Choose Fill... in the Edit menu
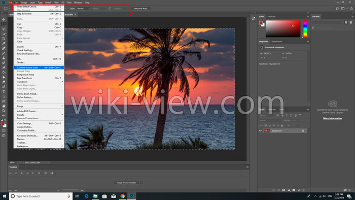The width and height of the screenshot is (355, 200). [x=39, y=59]
